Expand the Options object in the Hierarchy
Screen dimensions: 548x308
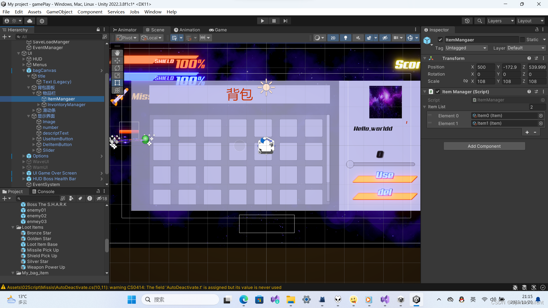coord(24,156)
